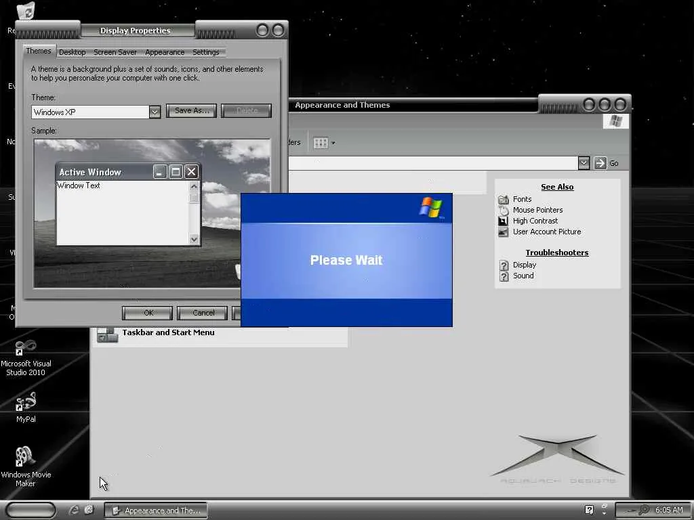Open the User Account Picture link
Viewport: 694px width, 520px height.
tap(547, 232)
